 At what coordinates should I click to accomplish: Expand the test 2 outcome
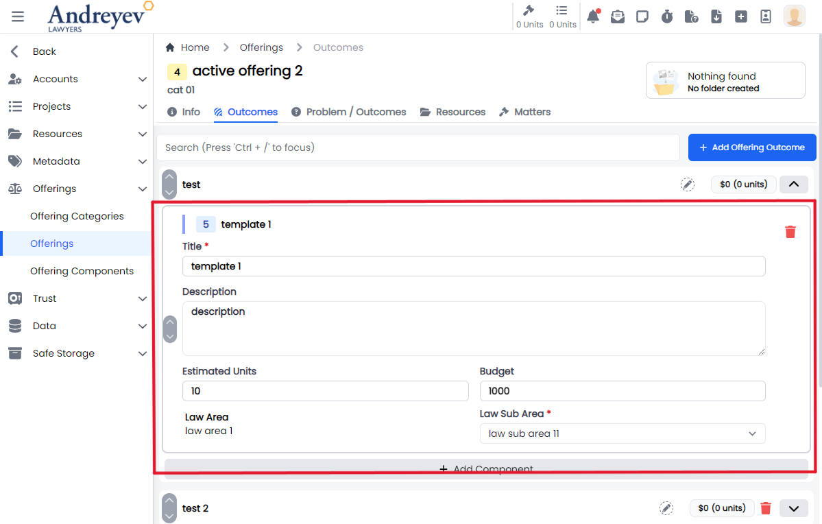tap(793, 508)
